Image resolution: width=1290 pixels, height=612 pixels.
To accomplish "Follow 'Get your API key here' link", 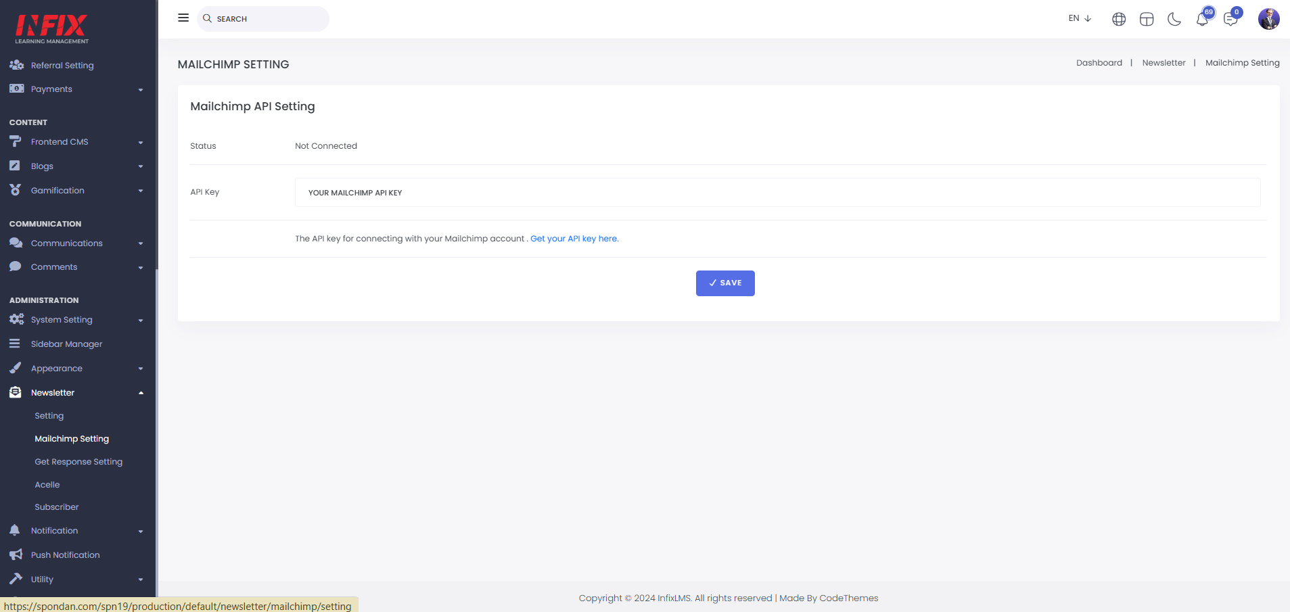I will [x=574, y=239].
